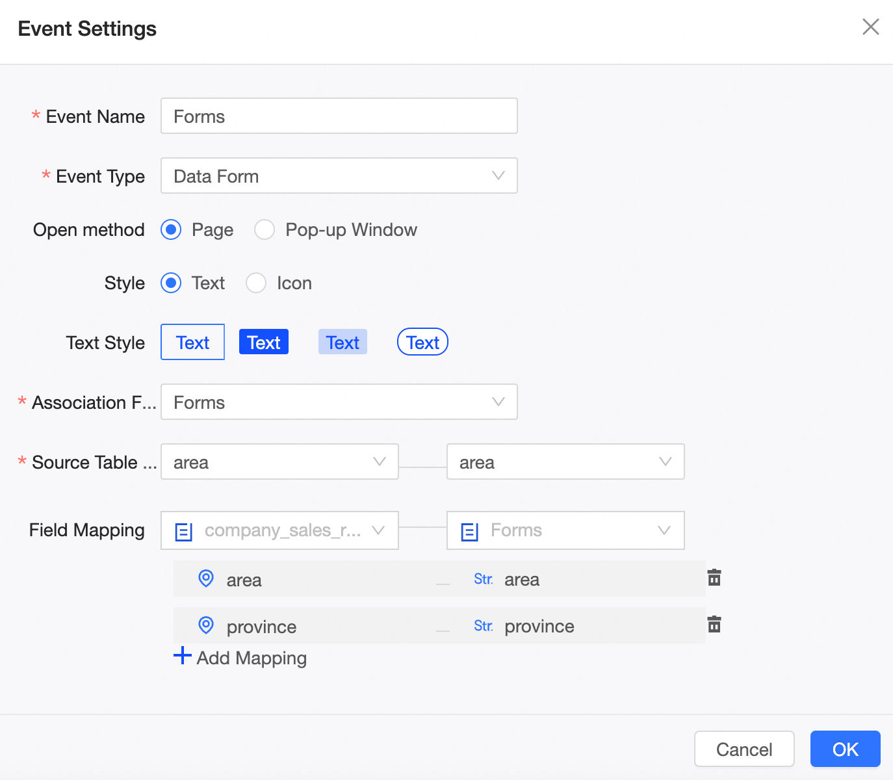893x780 pixels.
Task: Choose the Icon style radio button
Action: tap(256, 283)
